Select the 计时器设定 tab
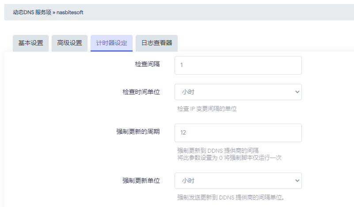This screenshot has height=207, width=354. (111, 43)
